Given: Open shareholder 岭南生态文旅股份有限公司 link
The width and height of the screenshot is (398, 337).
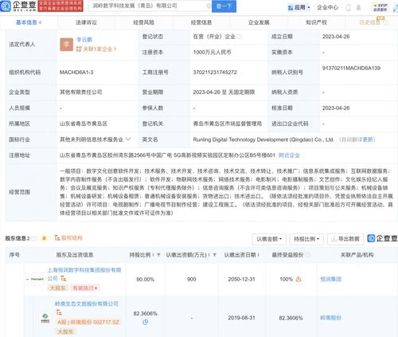Looking at the screenshot, I should (x=87, y=304).
